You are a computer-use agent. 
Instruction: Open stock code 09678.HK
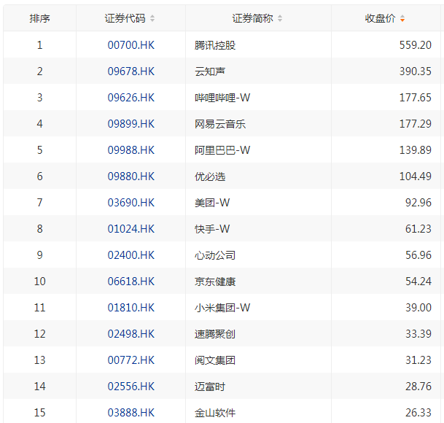click(x=131, y=71)
